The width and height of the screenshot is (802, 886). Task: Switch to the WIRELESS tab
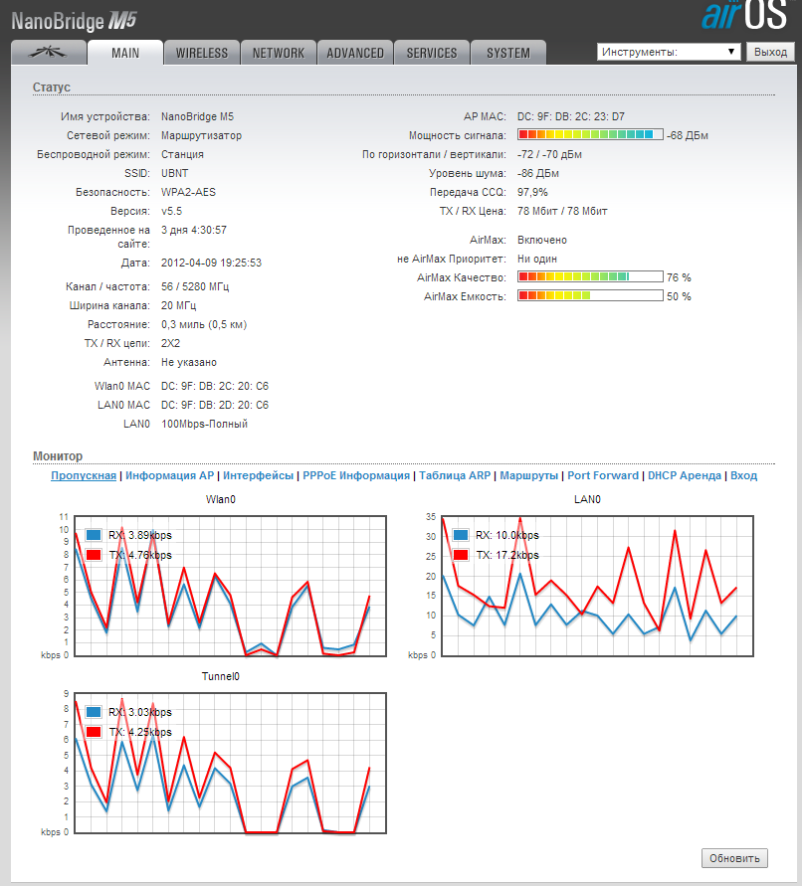coord(201,53)
